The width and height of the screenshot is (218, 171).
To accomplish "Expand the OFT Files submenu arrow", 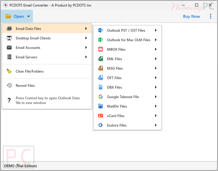I will coord(156,78).
